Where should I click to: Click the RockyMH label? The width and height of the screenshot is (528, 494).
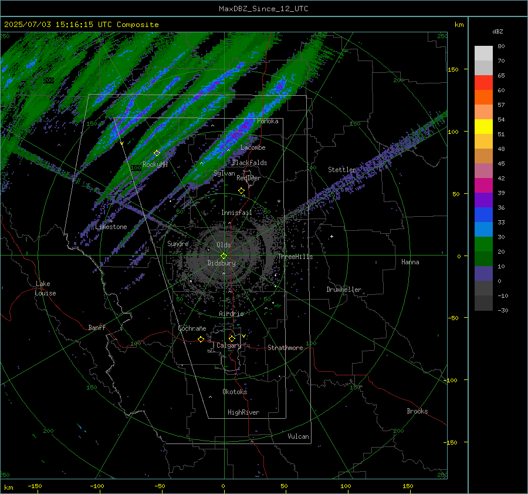click(155, 164)
